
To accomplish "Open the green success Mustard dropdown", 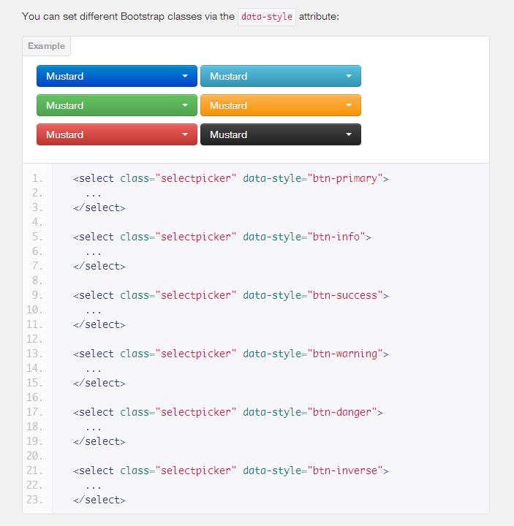I will point(117,105).
